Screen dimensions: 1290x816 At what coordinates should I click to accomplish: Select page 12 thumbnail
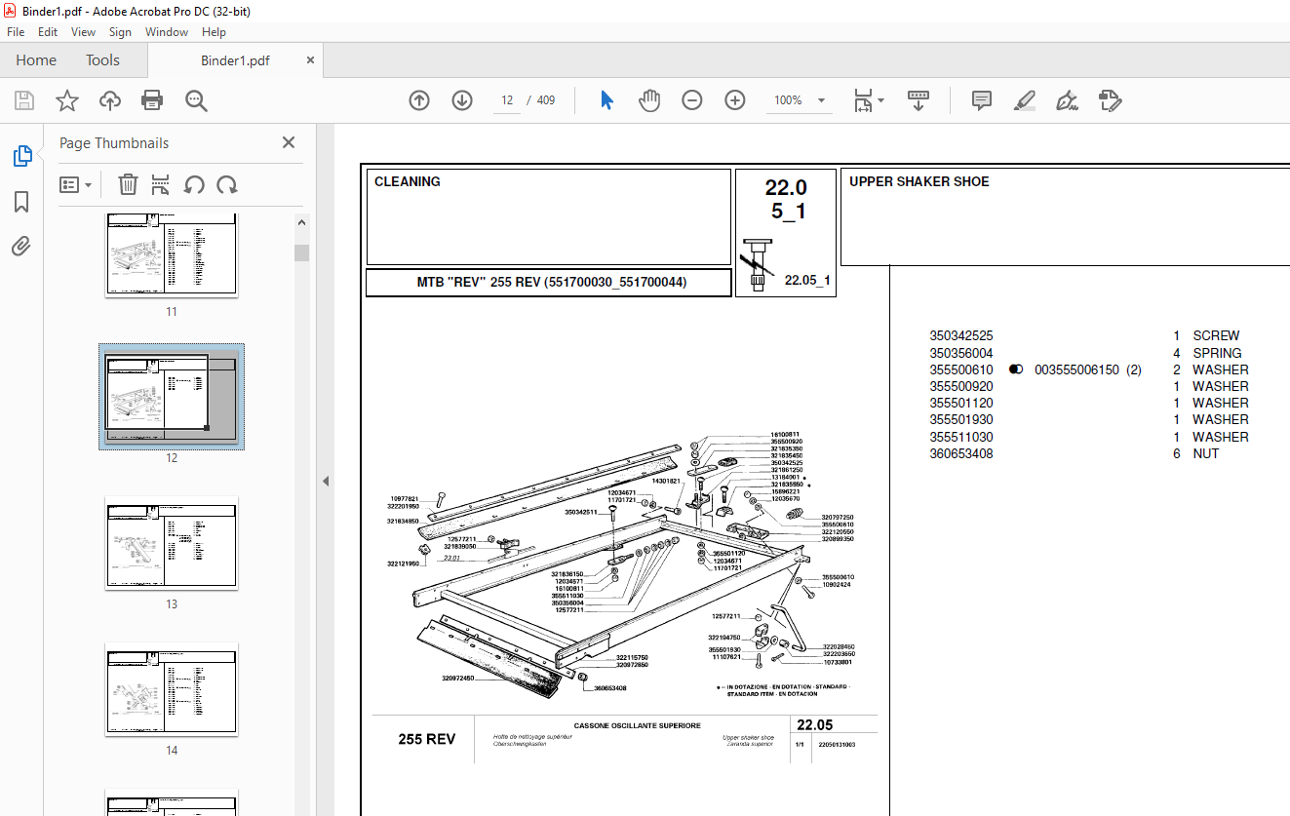point(172,396)
